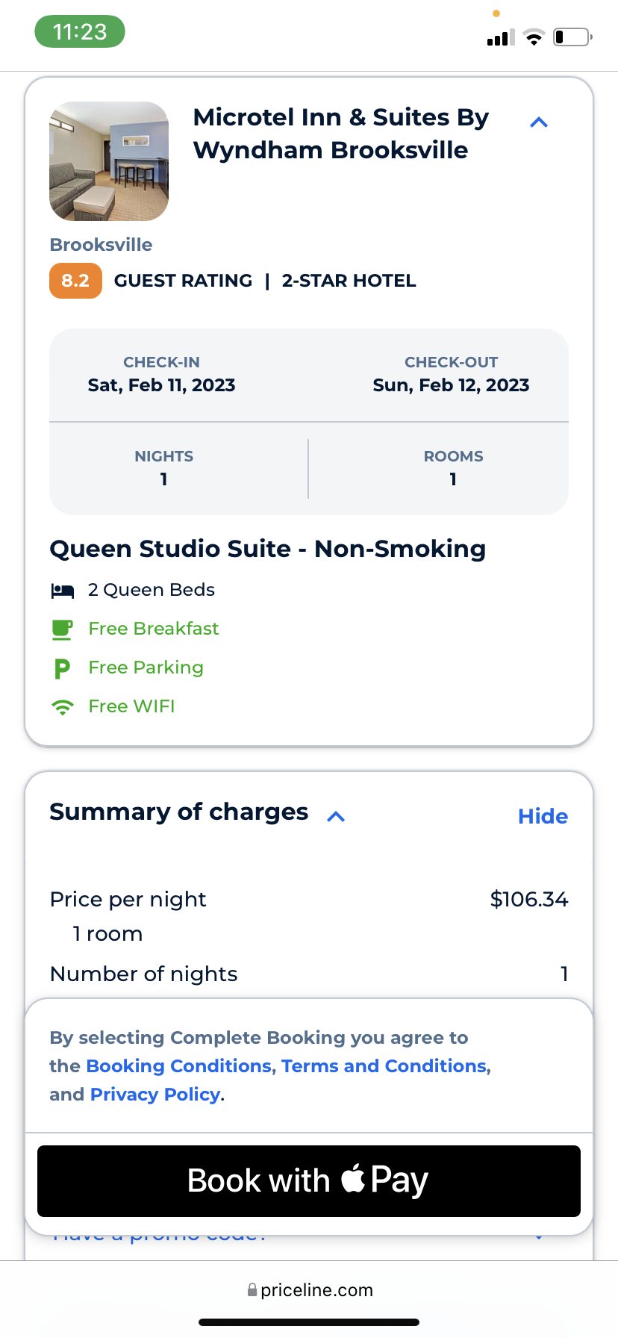
Task: Tap the battery icon in status bar
Action: tap(572, 37)
